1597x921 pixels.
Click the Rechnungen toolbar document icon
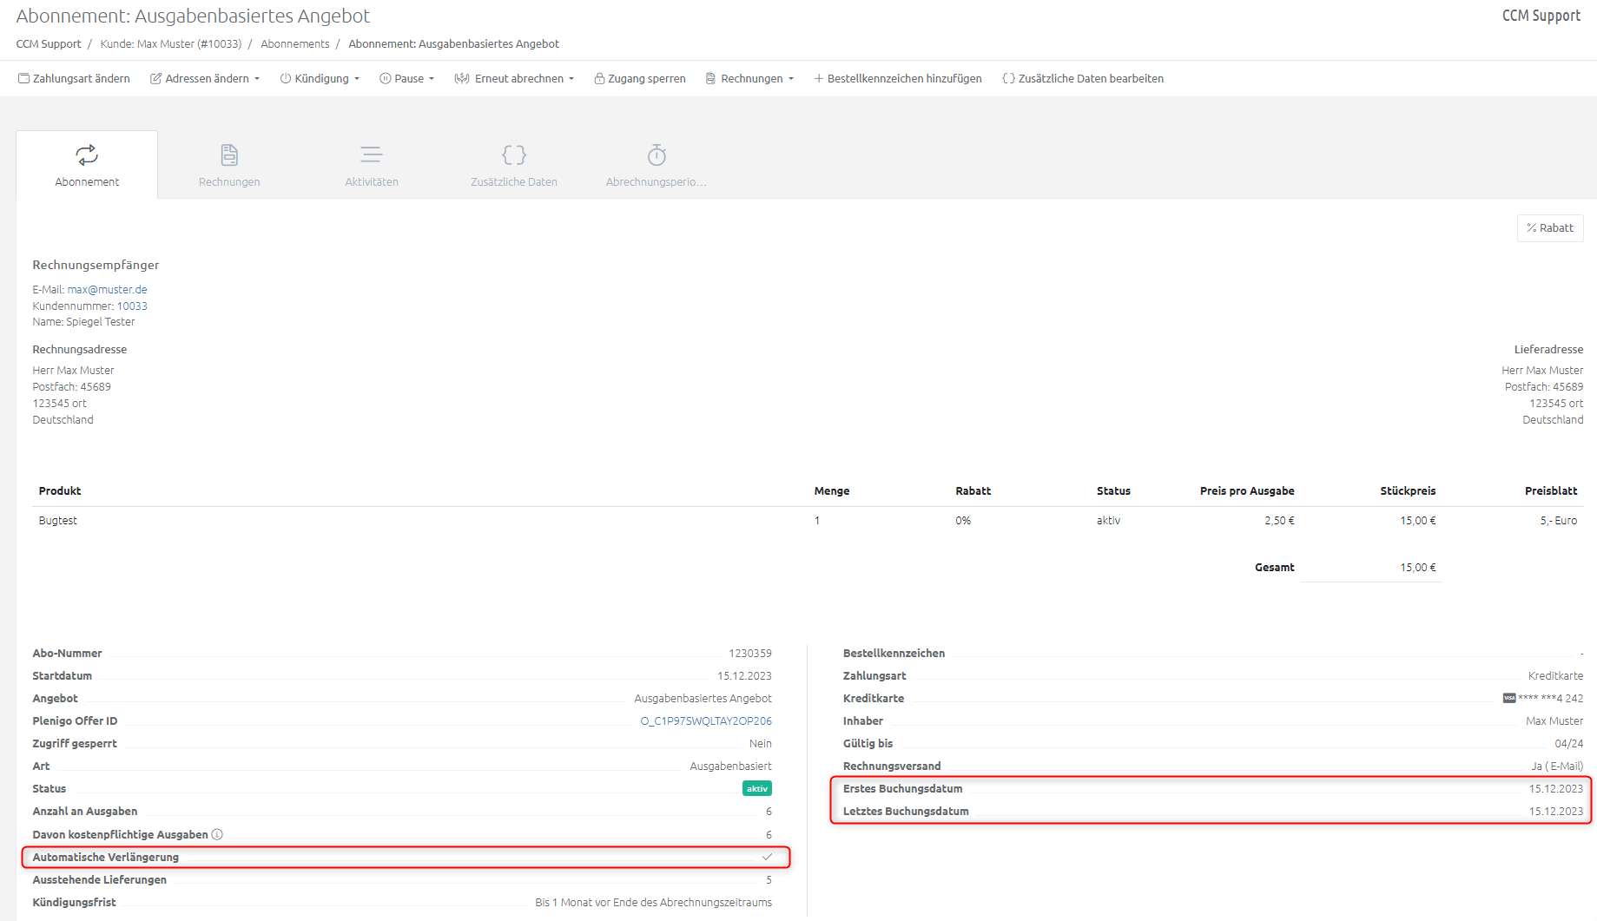(711, 78)
